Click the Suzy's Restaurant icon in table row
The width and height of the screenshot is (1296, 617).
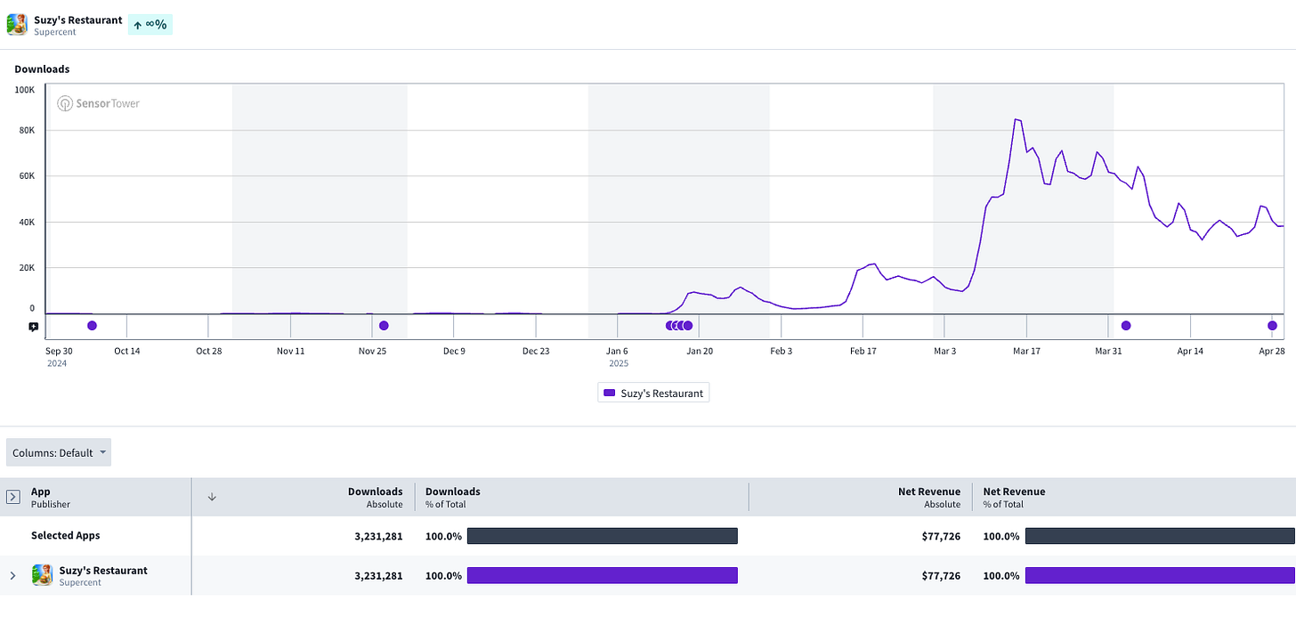(42, 575)
